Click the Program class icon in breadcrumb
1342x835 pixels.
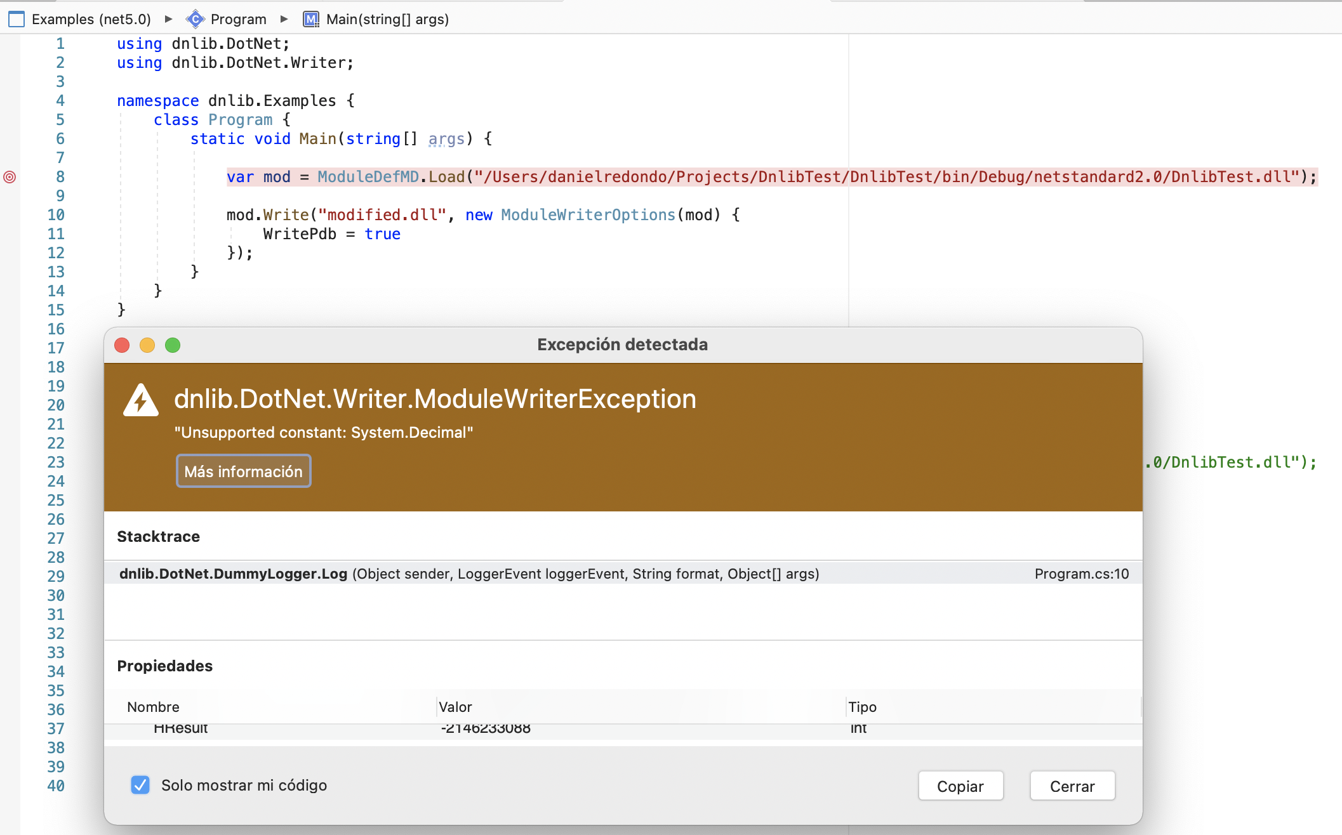196,19
